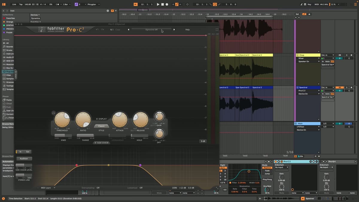Fold the Spectral track with its arrow
Image resolution: width=359 pixels, height=202 pixels.
[x=298, y=87]
